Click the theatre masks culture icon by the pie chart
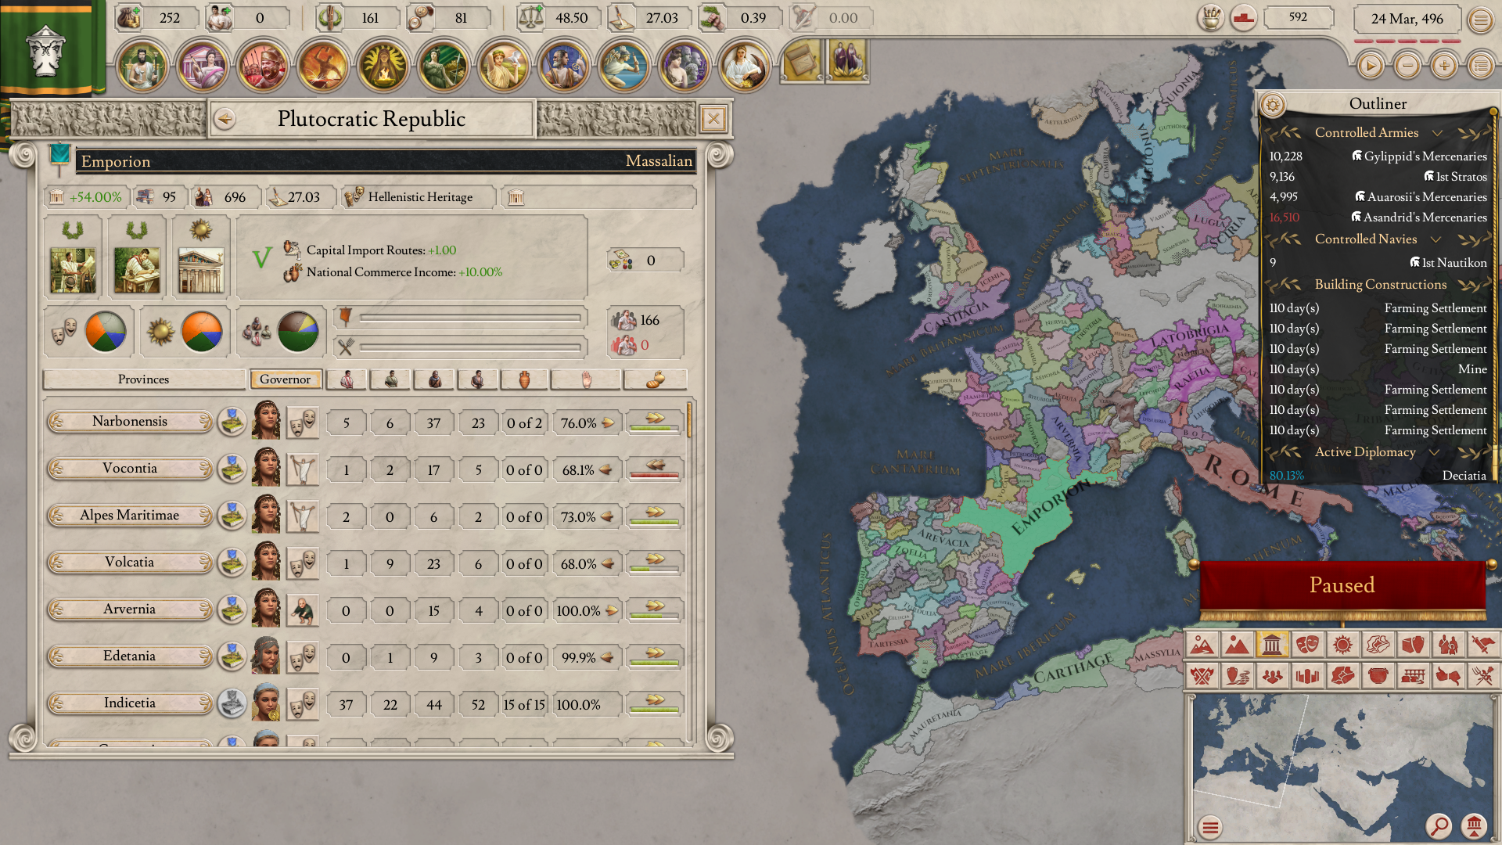This screenshot has height=845, width=1502. tap(64, 332)
